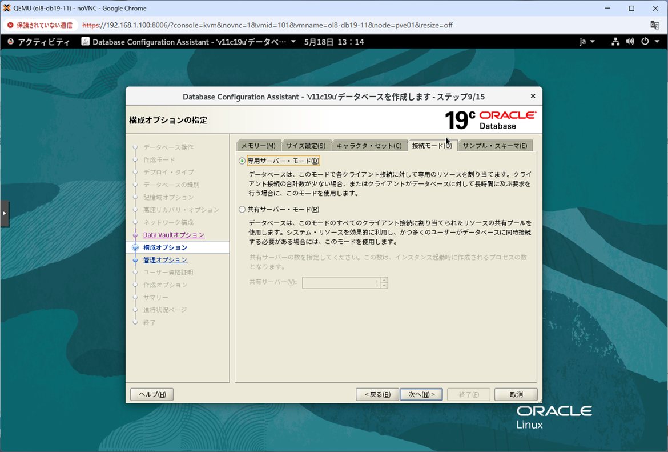Close the Database Configuration Assistant dialog
Viewport: 668px width, 452px height.
[x=533, y=97]
